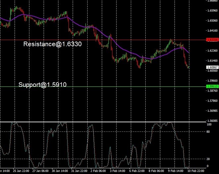Click the 27 Jan 06:00 time label
This screenshot has width=219, height=174.
click(40, 171)
